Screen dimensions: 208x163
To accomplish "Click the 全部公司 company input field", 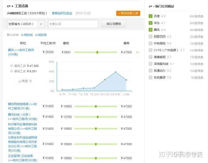I will 73,24.
